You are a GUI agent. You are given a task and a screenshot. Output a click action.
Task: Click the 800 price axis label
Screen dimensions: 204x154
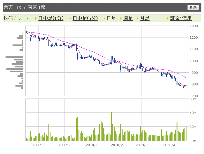(x=195, y=84)
